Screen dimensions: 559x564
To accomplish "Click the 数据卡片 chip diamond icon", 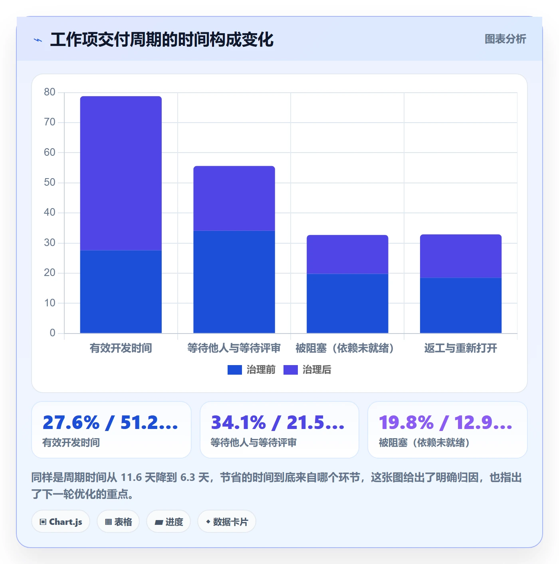I will (x=208, y=522).
